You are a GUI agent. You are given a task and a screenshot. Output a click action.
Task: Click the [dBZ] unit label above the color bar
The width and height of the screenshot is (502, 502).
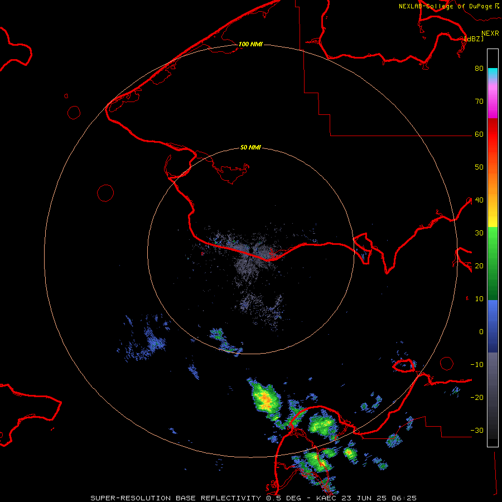(x=474, y=38)
